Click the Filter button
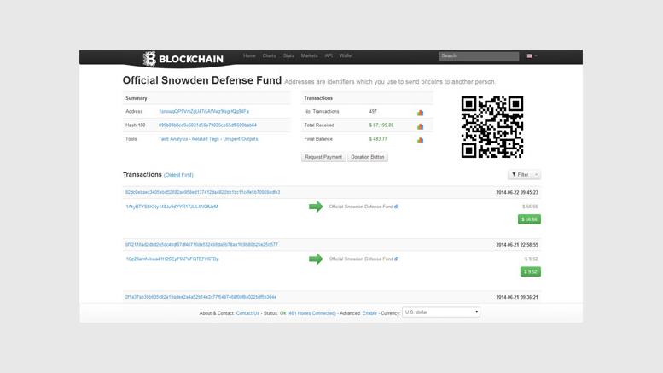Screen dimensions: 663x373 click(x=521, y=175)
